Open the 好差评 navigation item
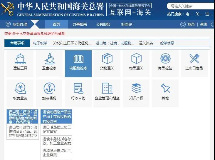This screenshot has height=160, width=215. pos(127,24)
